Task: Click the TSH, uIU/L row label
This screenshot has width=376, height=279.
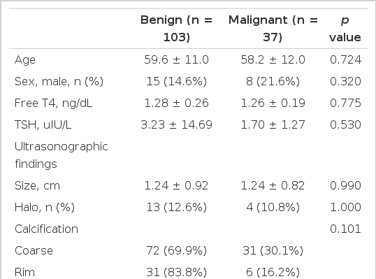Action: point(43,124)
